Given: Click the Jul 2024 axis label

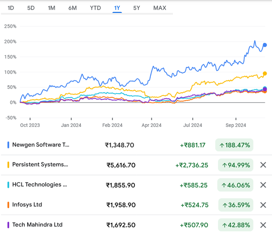Looking at the screenshot, I should click(193, 125).
